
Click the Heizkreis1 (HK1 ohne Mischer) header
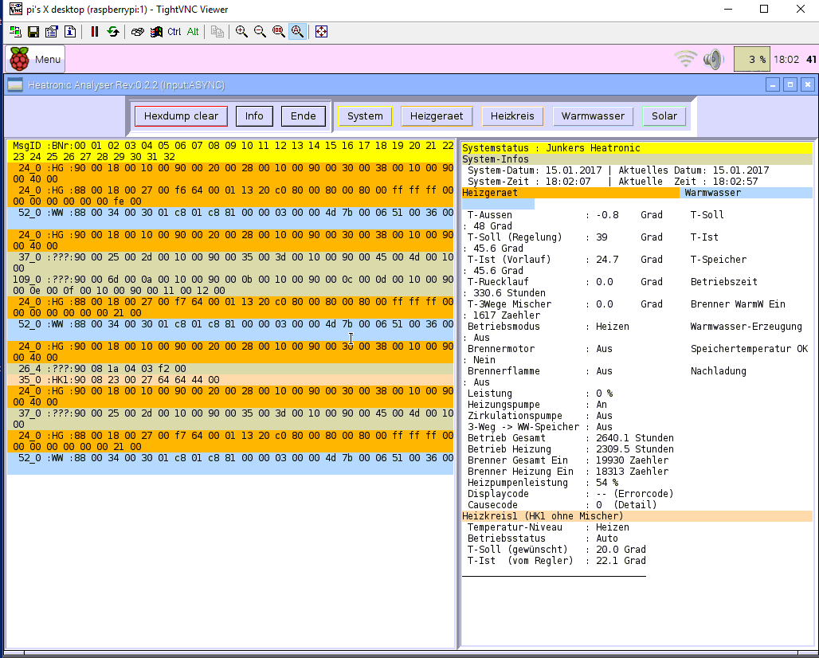coord(637,516)
